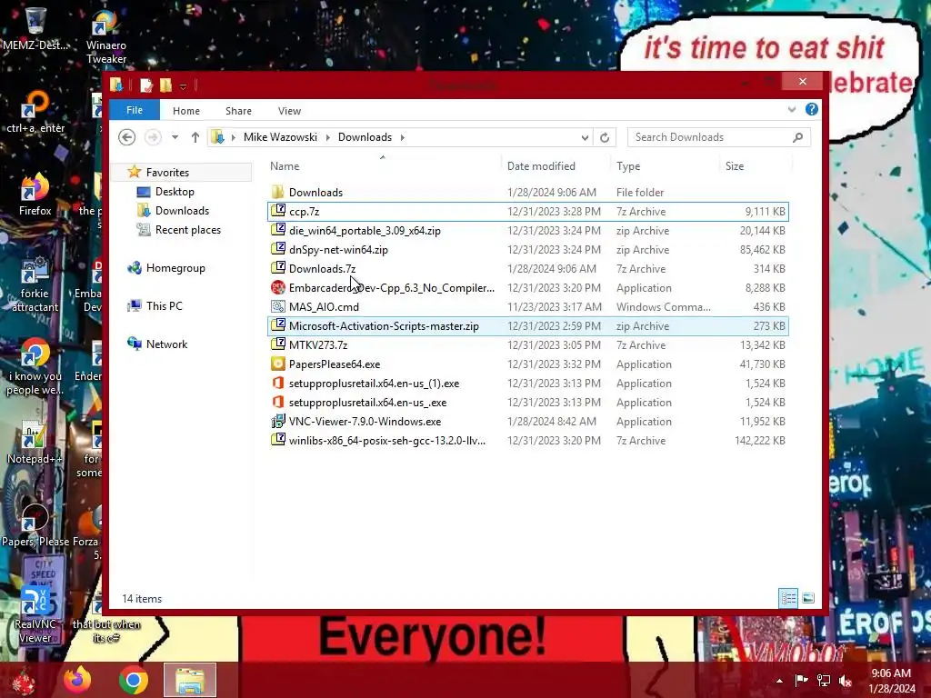Open Customize Quick Access Toolbar dropdown
931x698 pixels.
click(x=183, y=86)
